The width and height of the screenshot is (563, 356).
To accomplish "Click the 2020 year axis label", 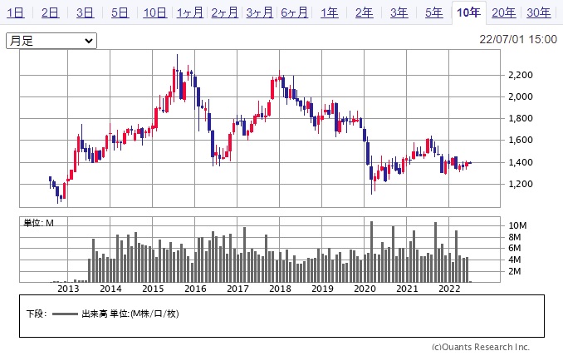I will 365,289.
